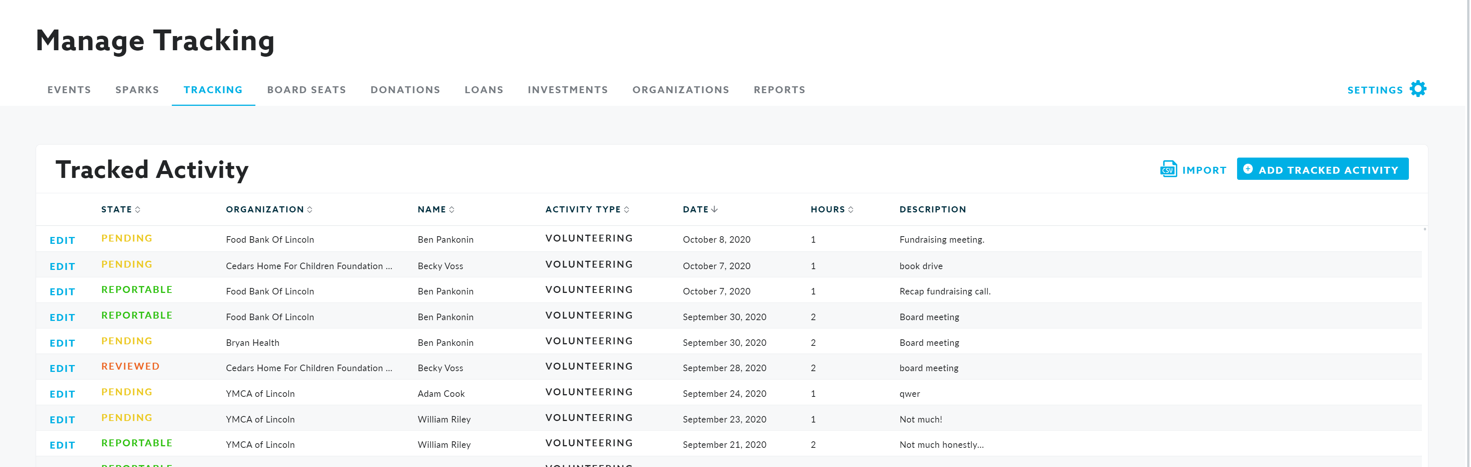The image size is (1471, 467).
Task: Sort by Hours column arrows
Action: click(x=851, y=209)
